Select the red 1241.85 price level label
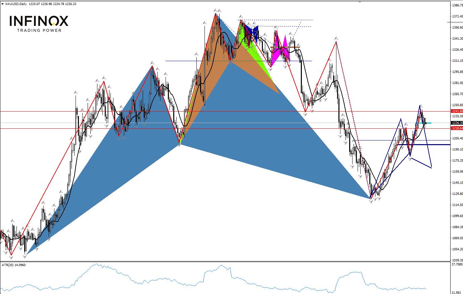The image size is (463, 294). pyautogui.click(x=457, y=111)
